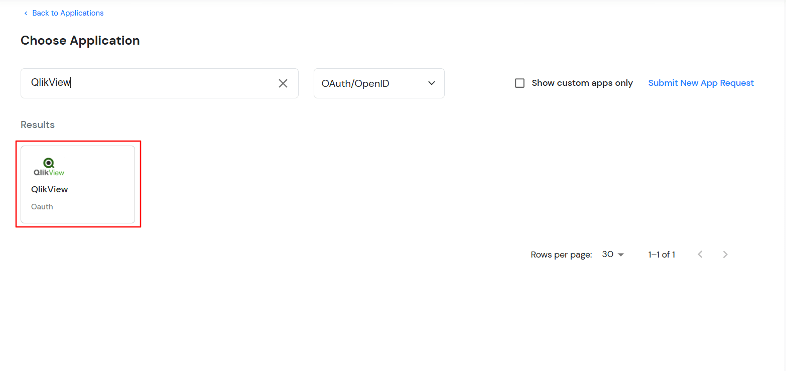This screenshot has height=371, width=786.
Task: Select the QlikView Oauth result card
Action: (x=78, y=184)
